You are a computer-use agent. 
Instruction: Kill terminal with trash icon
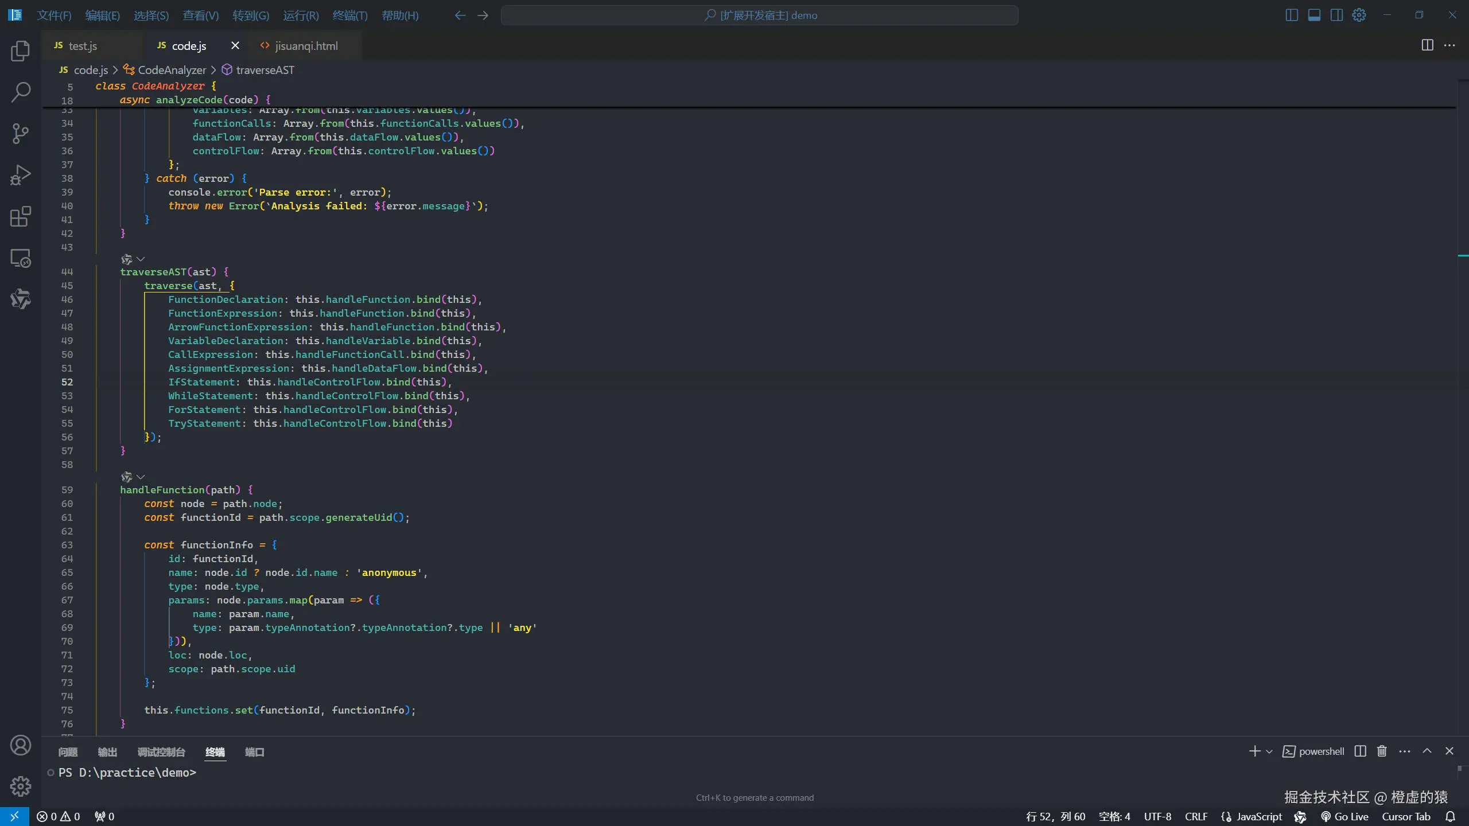[x=1382, y=751]
